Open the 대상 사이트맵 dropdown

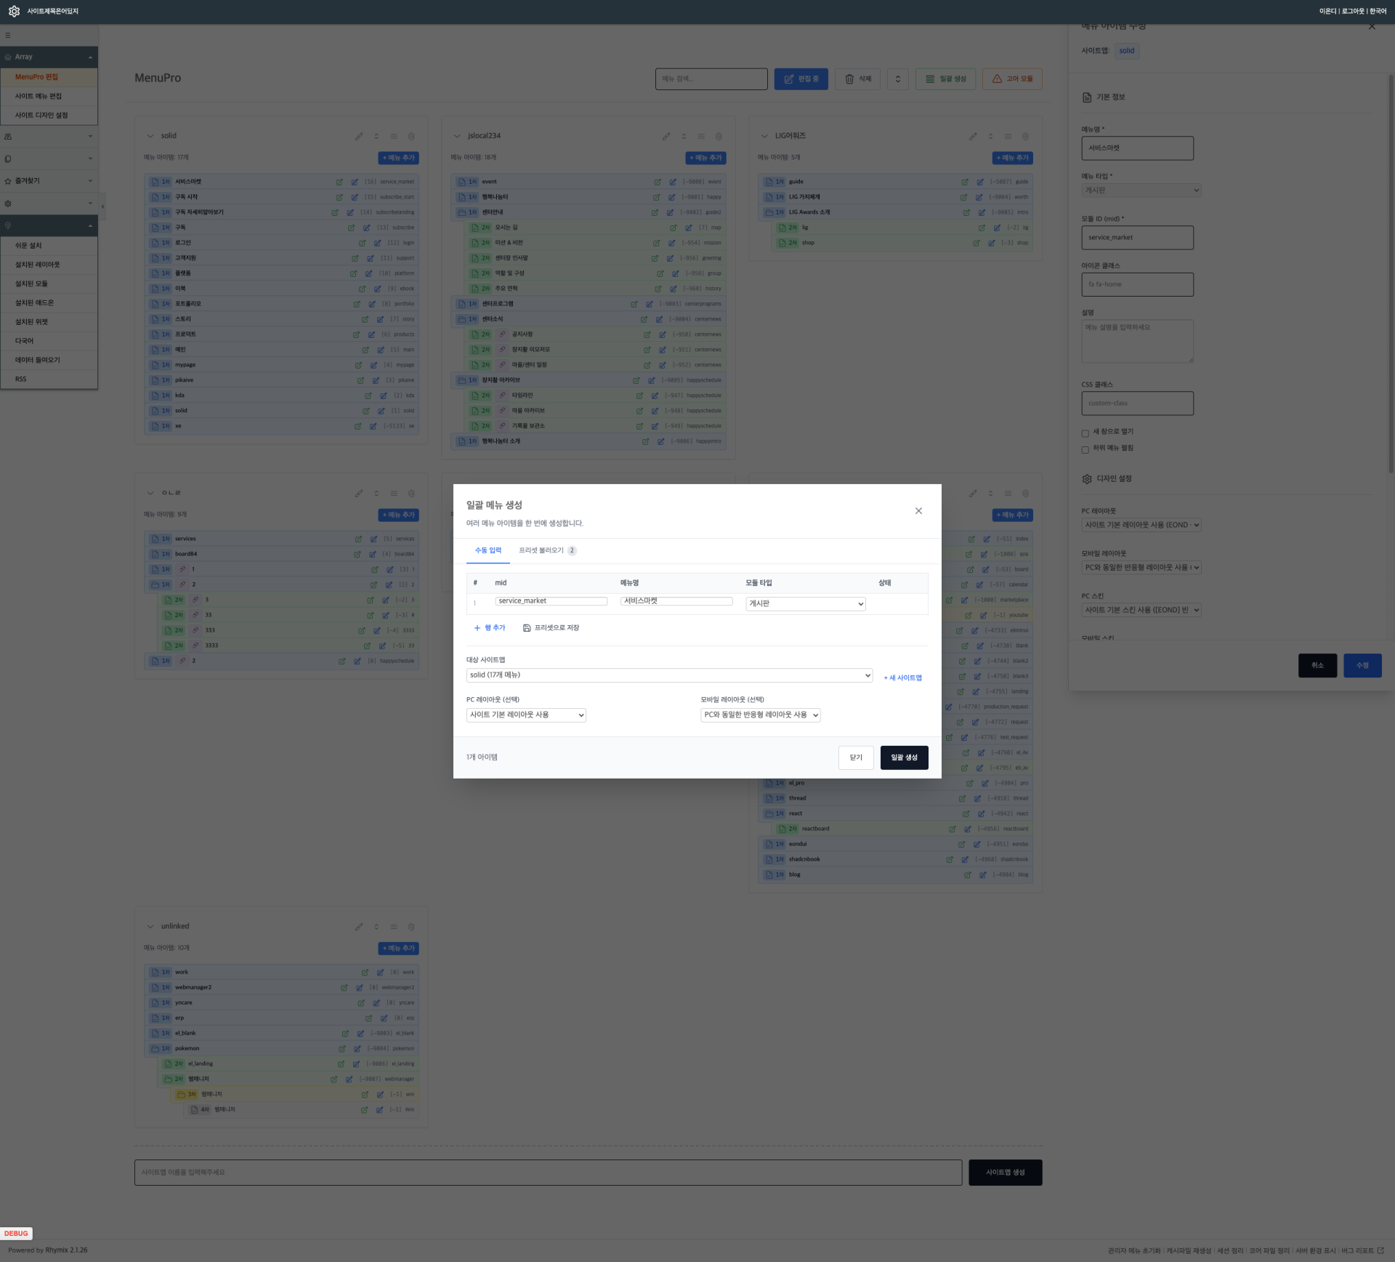click(x=668, y=675)
